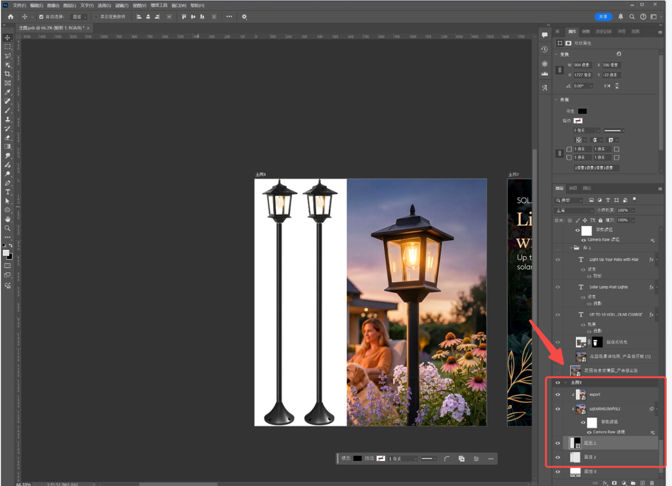Click the foreground color swatch in toolbar
672x486 pixels.
[x=6, y=253]
